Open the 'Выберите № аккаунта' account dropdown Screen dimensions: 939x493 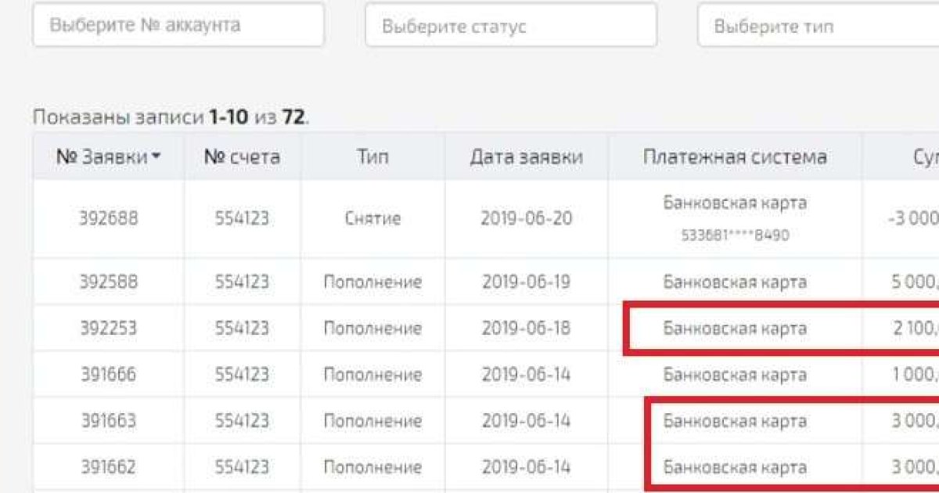(178, 24)
